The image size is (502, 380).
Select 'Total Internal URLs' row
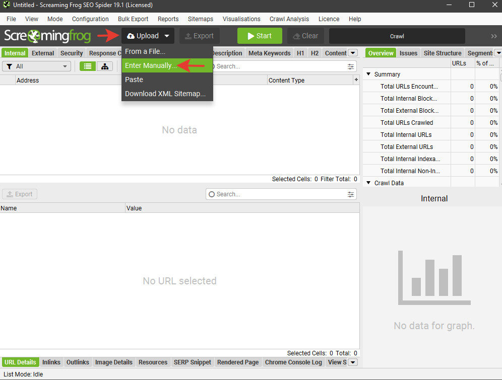431,135
